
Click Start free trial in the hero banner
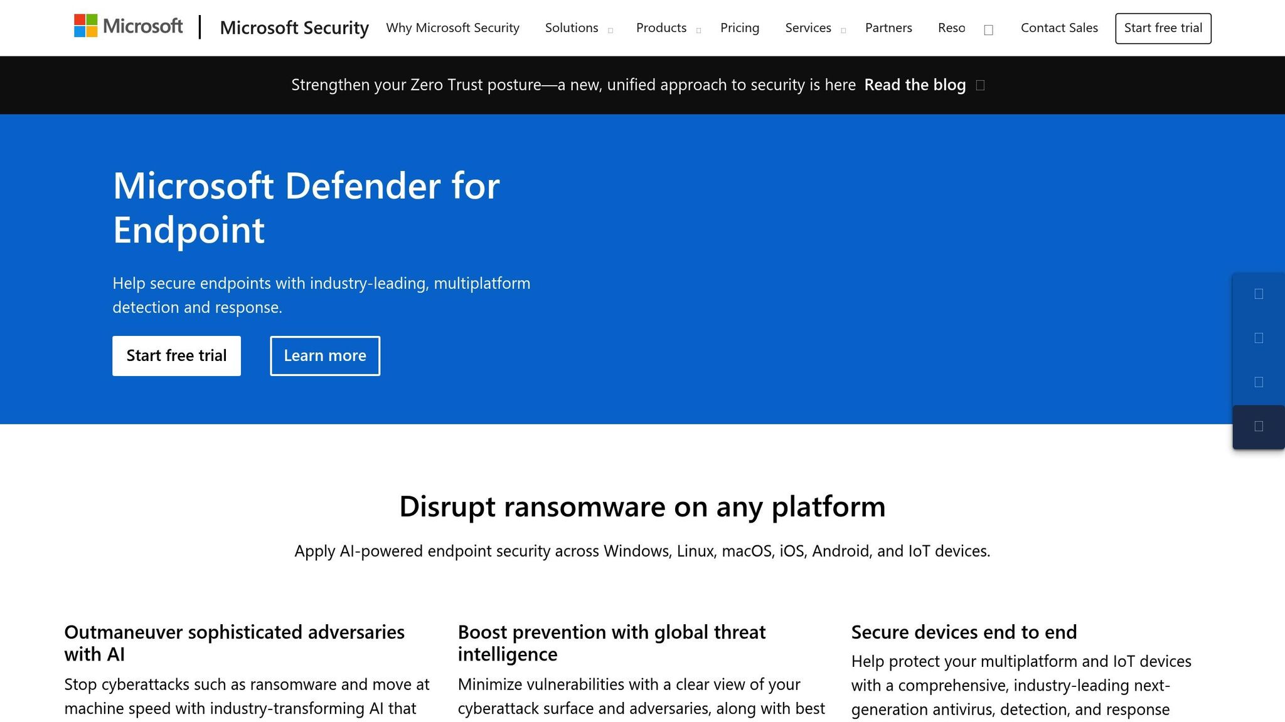(x=176, y=355)
